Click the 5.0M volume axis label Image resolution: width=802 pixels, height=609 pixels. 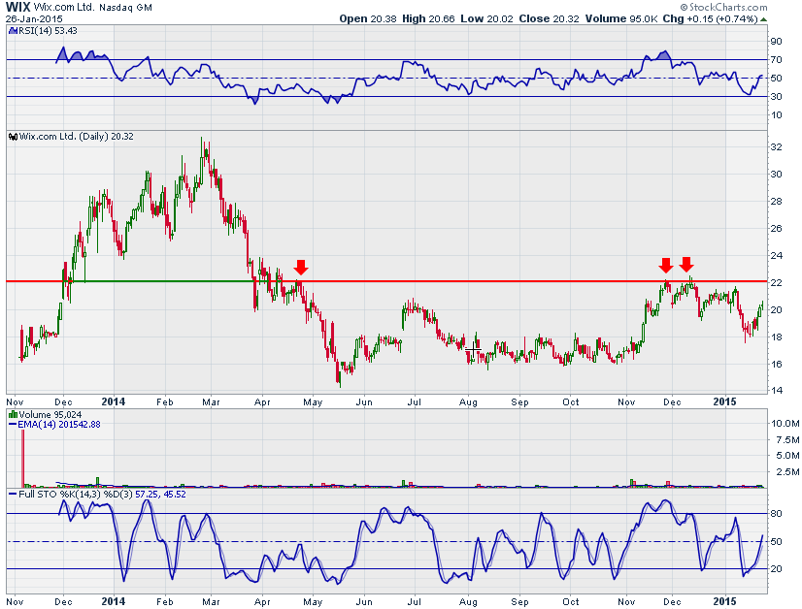pyautogui.click(x=787, y=456)
